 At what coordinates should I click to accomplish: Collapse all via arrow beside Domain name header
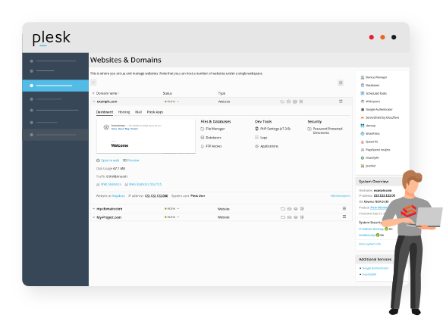point(93,93)
